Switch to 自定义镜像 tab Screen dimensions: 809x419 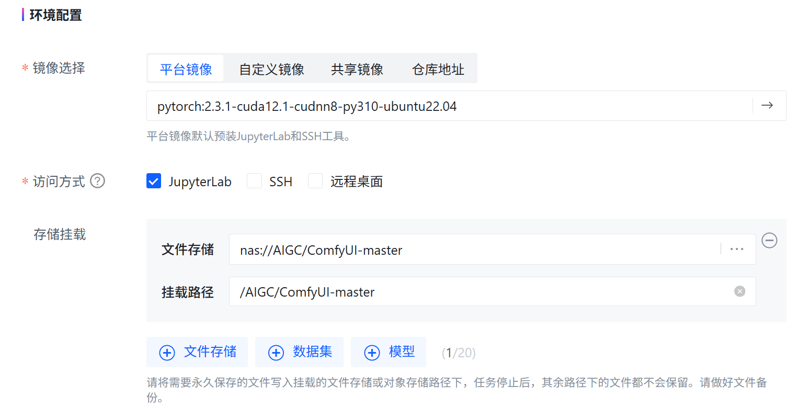(x=271, y=69)
